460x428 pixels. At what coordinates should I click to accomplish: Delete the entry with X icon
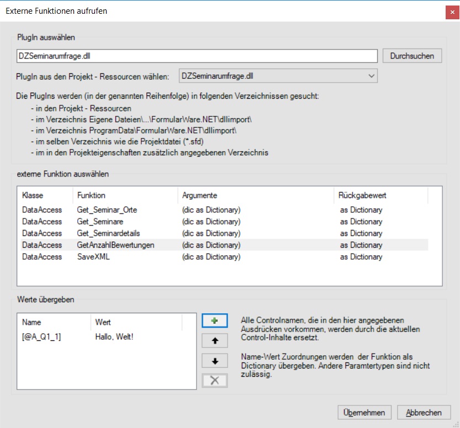pos(214,381)
